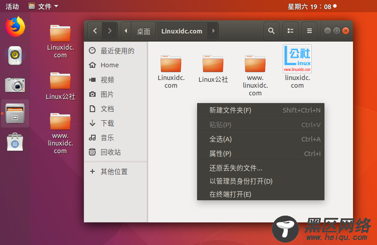
Task: Click the clock 星期六 19:08
Action: (x=312, y=6)
